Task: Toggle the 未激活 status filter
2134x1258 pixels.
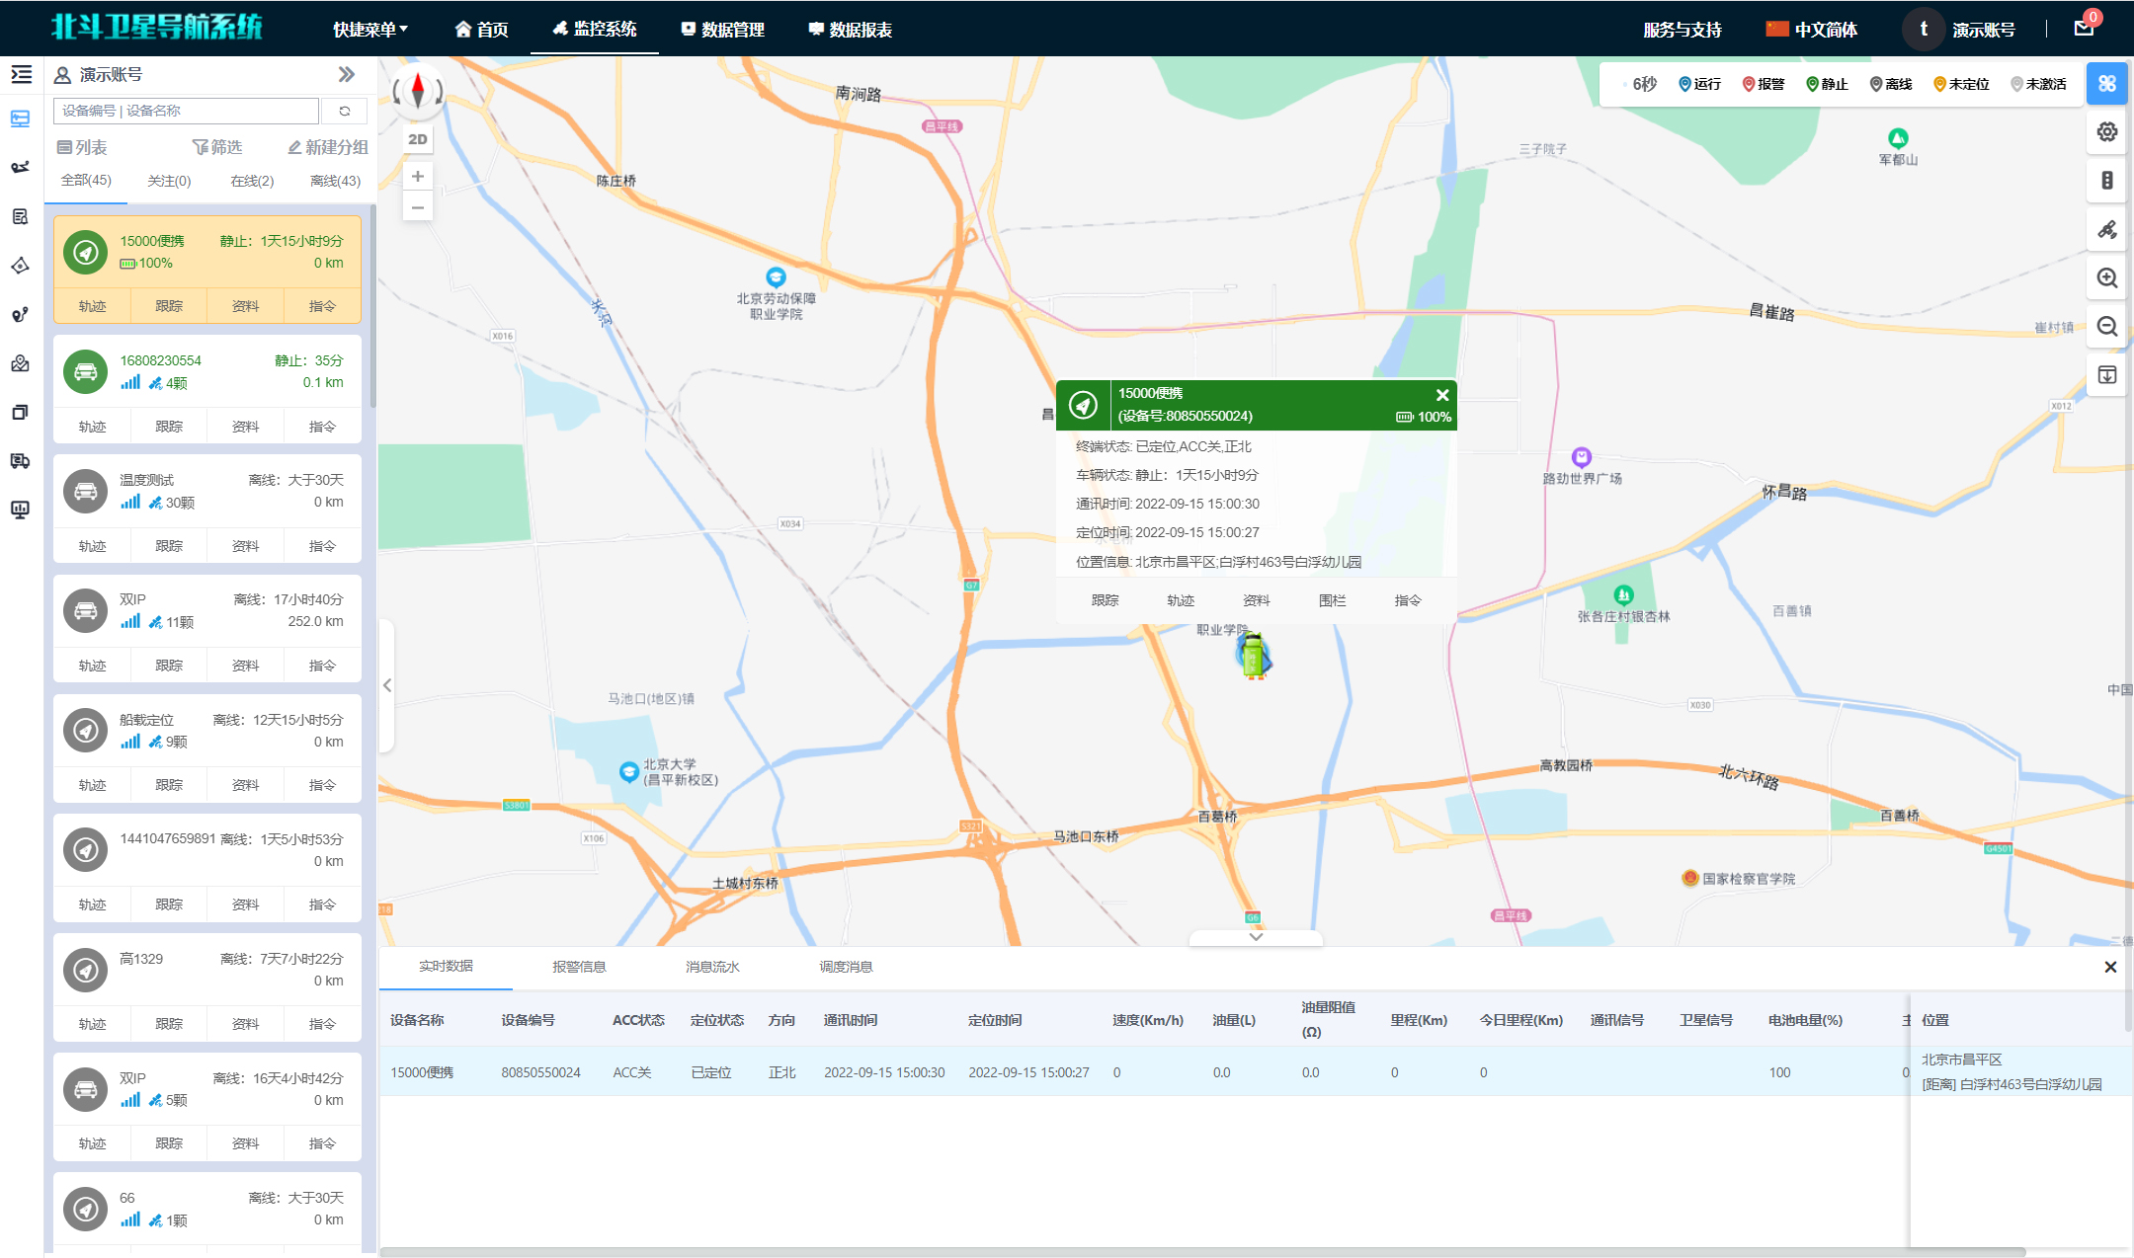Action: click(x=2038, y=84)
